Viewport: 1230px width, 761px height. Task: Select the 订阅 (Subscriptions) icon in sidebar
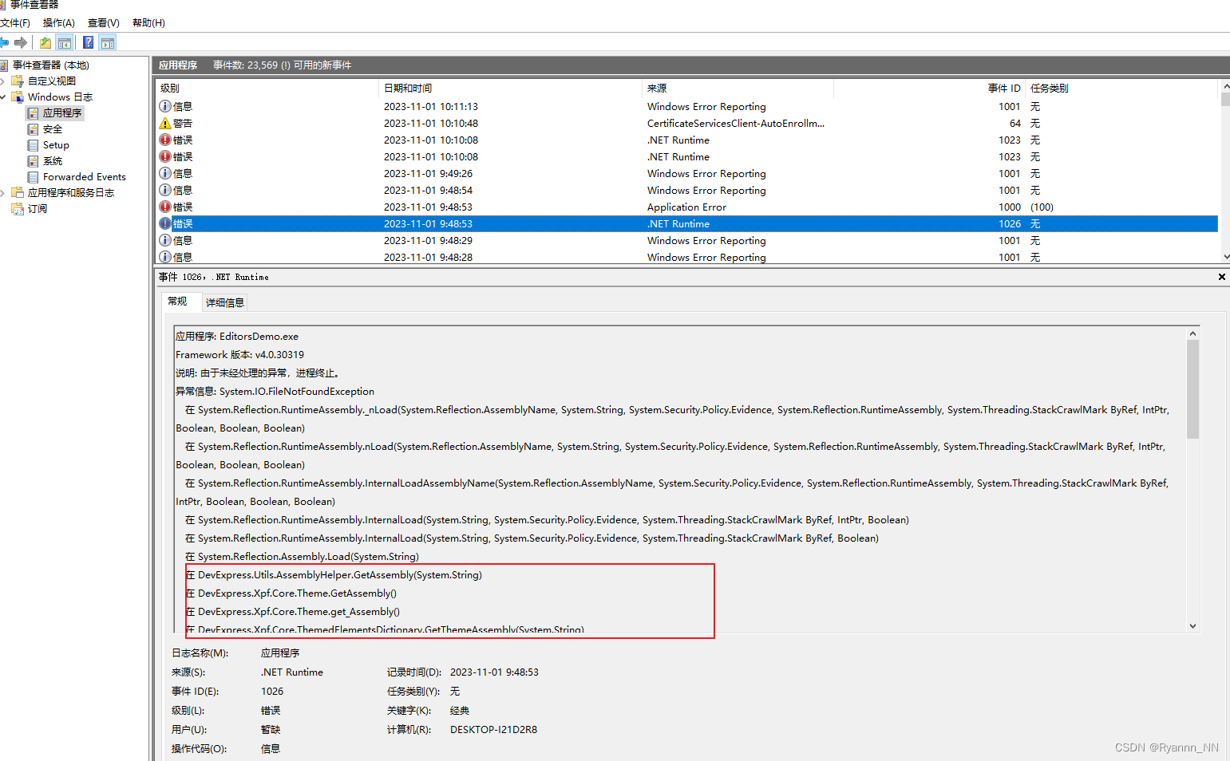tap(19, 208)
